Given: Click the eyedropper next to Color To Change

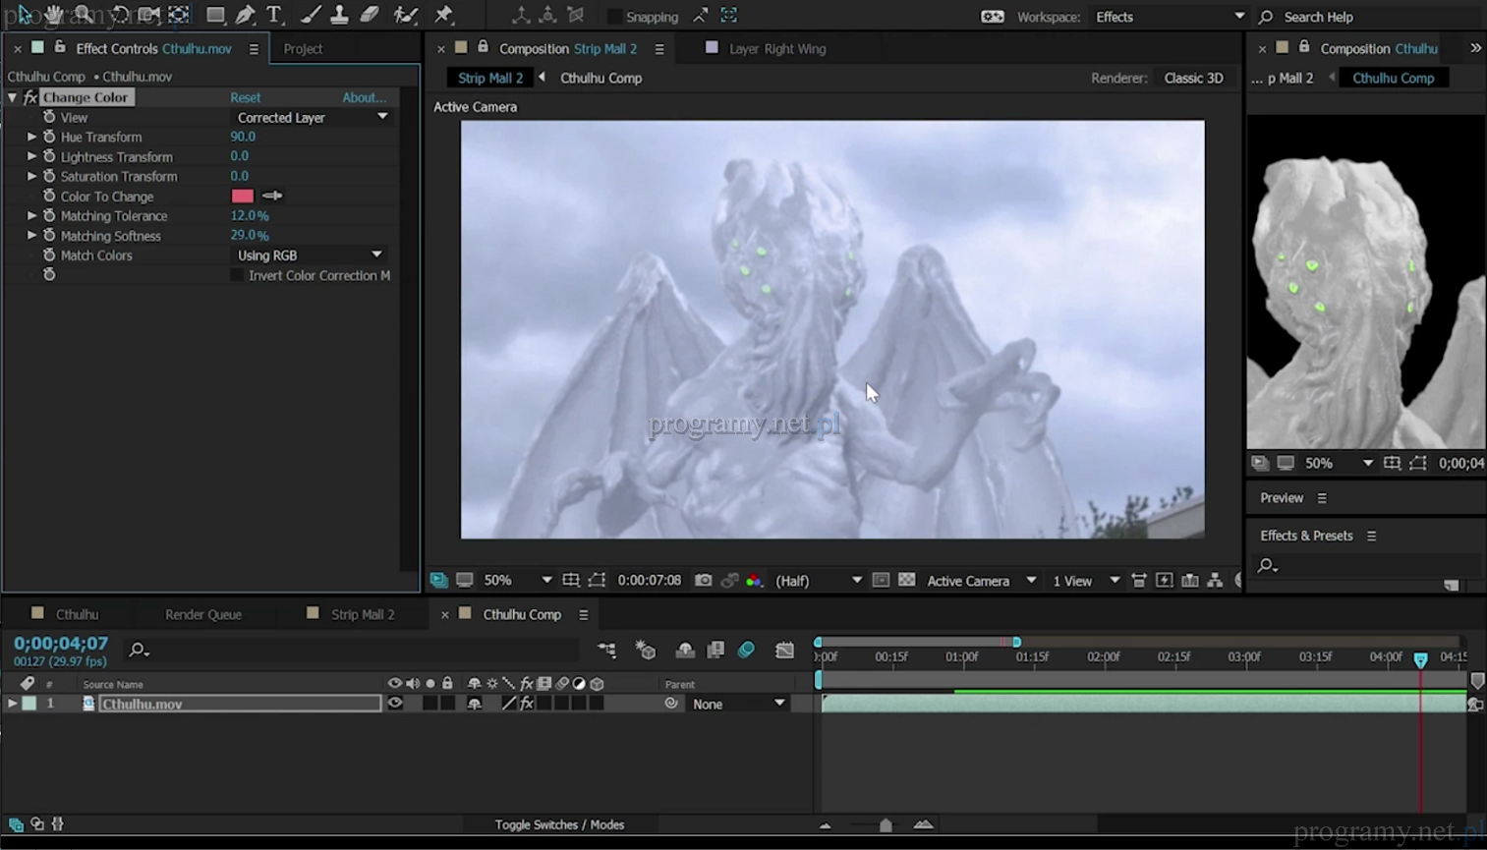Looking at the screenshot, I should pyautogui.click(x=273, y=196).
